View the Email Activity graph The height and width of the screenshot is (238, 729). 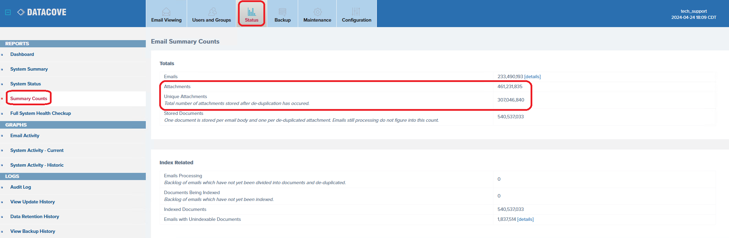click(25, 135)
